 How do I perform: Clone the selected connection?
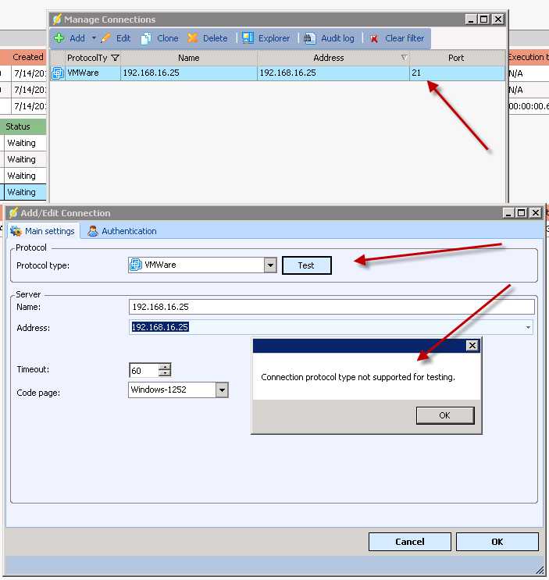coord(159,38)
